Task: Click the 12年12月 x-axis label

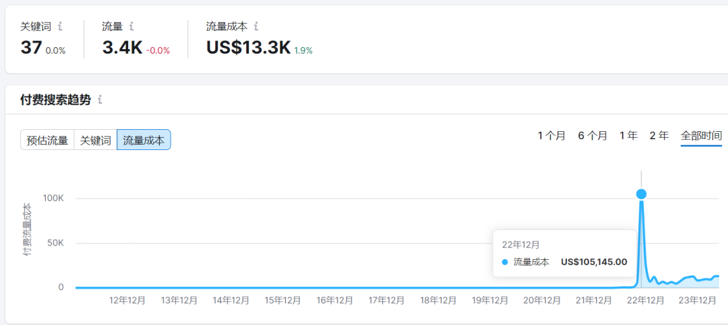Action: pos(127,300)
